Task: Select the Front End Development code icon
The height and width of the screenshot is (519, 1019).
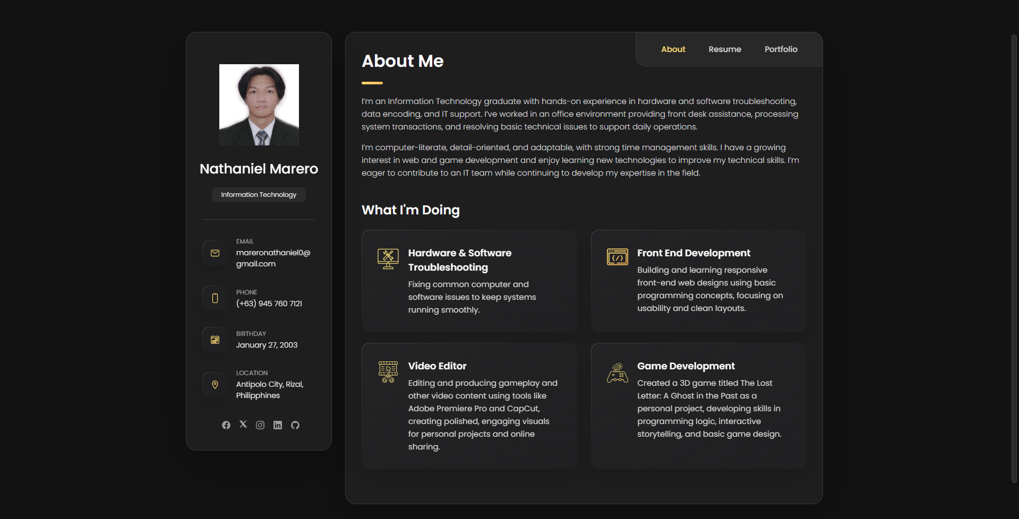Action: [617, 257]
